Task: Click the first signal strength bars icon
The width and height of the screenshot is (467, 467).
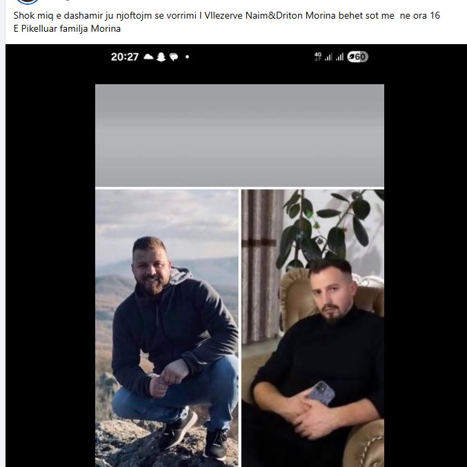Action: coord(328,57)
